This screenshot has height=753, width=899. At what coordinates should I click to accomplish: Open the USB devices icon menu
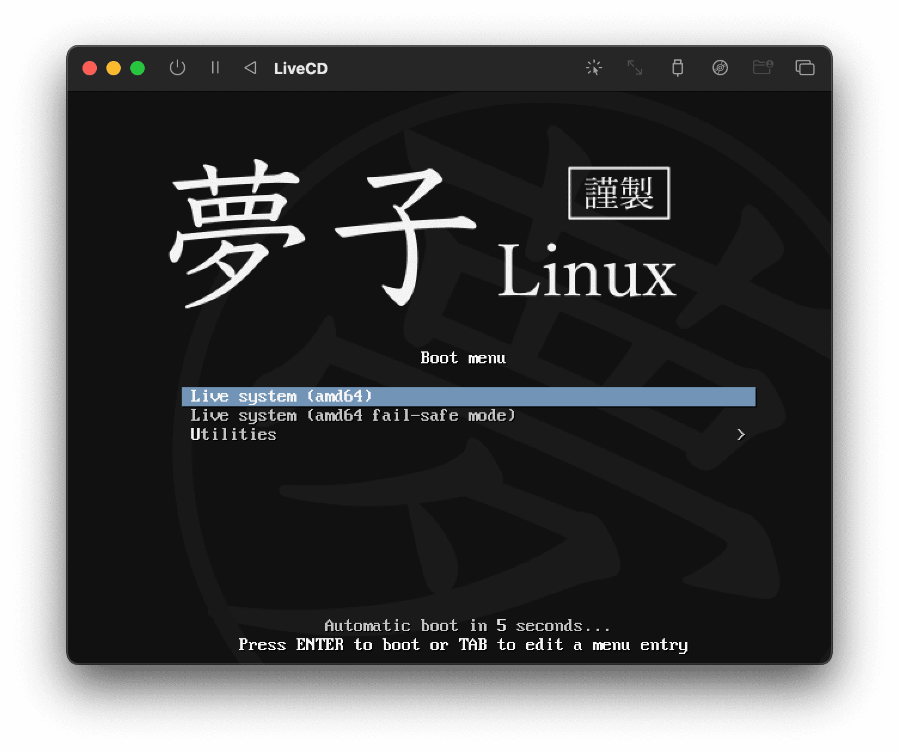tap(677, 68)
